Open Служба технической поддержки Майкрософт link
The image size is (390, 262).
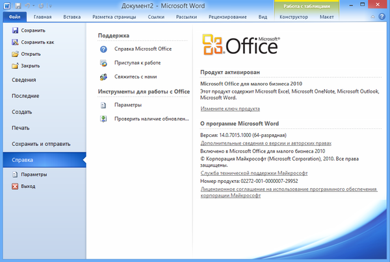(x=254, y=174)
